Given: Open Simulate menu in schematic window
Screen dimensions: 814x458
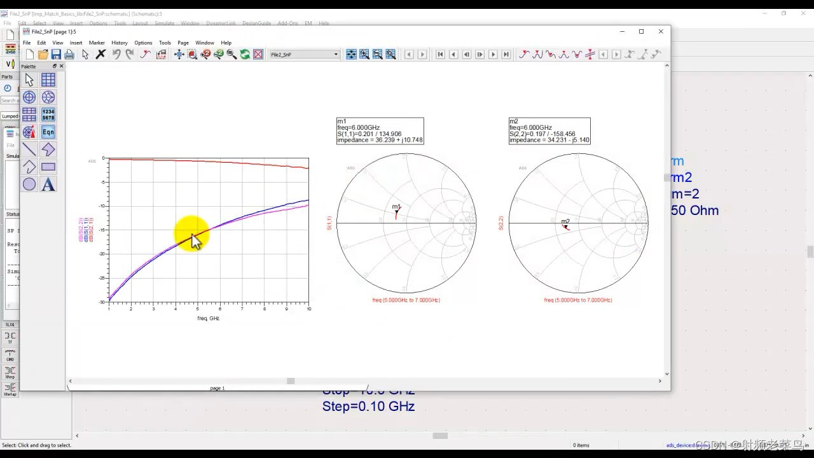Looking at the screenshot, I should [x=164, y=23].
